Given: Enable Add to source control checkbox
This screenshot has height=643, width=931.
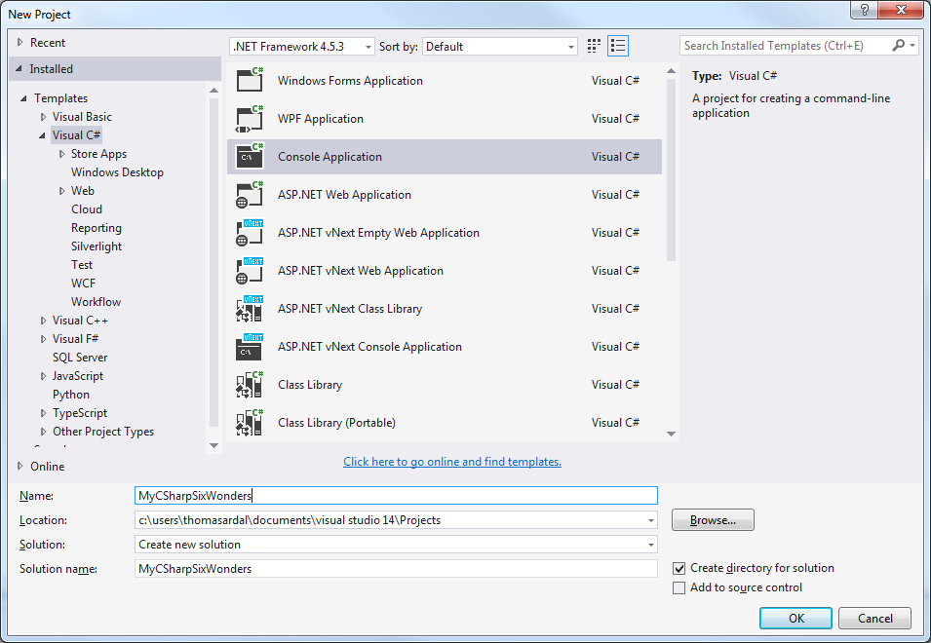Looking at the screenshot, I should tap(679, 587).
